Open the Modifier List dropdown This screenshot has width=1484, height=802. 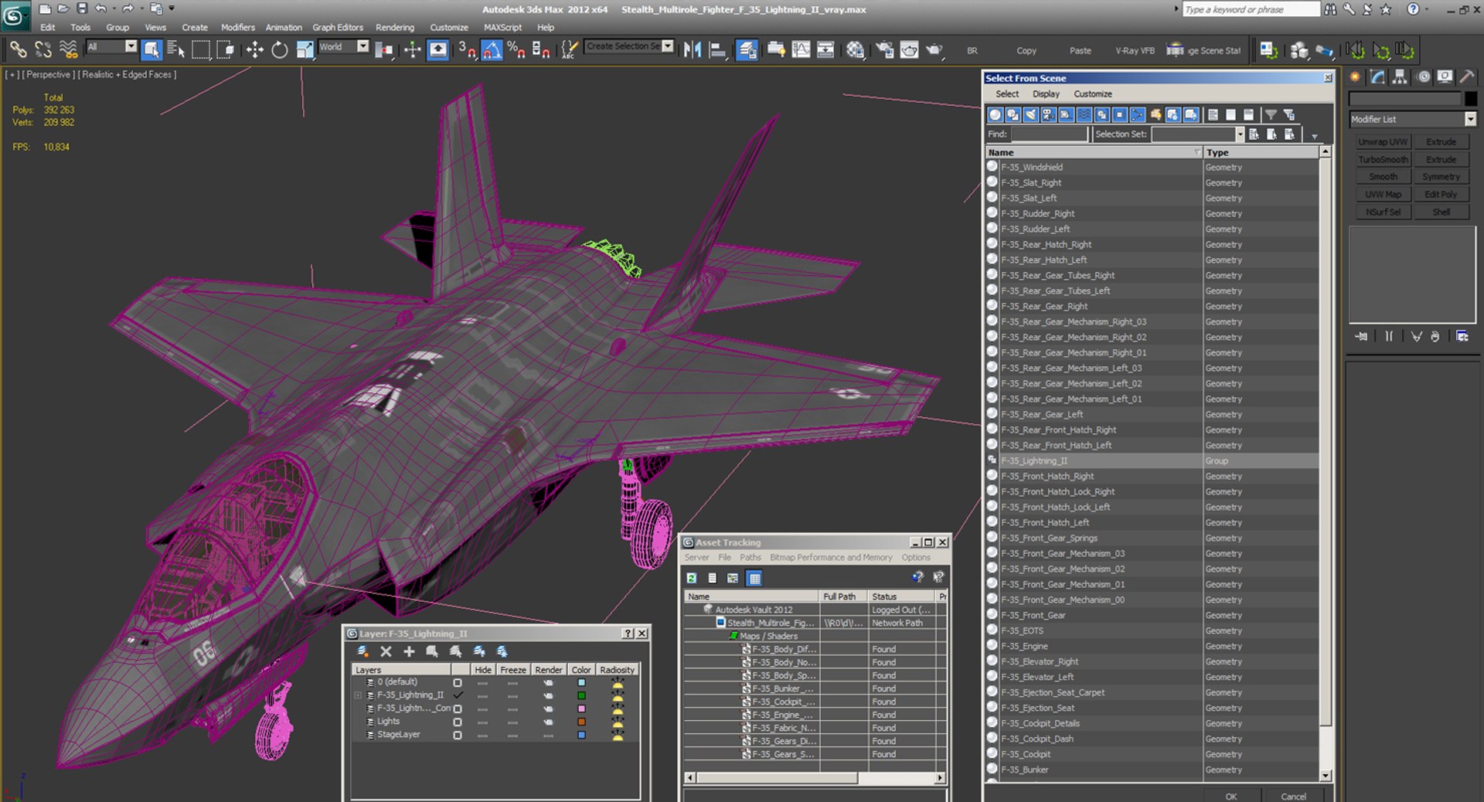pos(1470,119)
